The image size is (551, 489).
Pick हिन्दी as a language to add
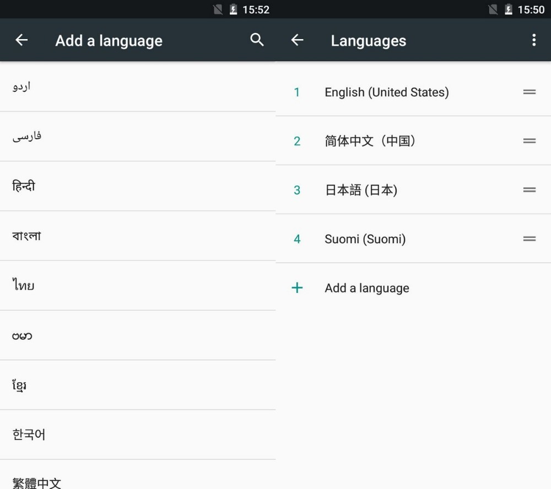pos(24,186)
